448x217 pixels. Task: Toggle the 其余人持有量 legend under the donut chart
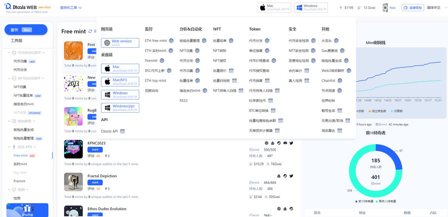[x=387, y=201]
